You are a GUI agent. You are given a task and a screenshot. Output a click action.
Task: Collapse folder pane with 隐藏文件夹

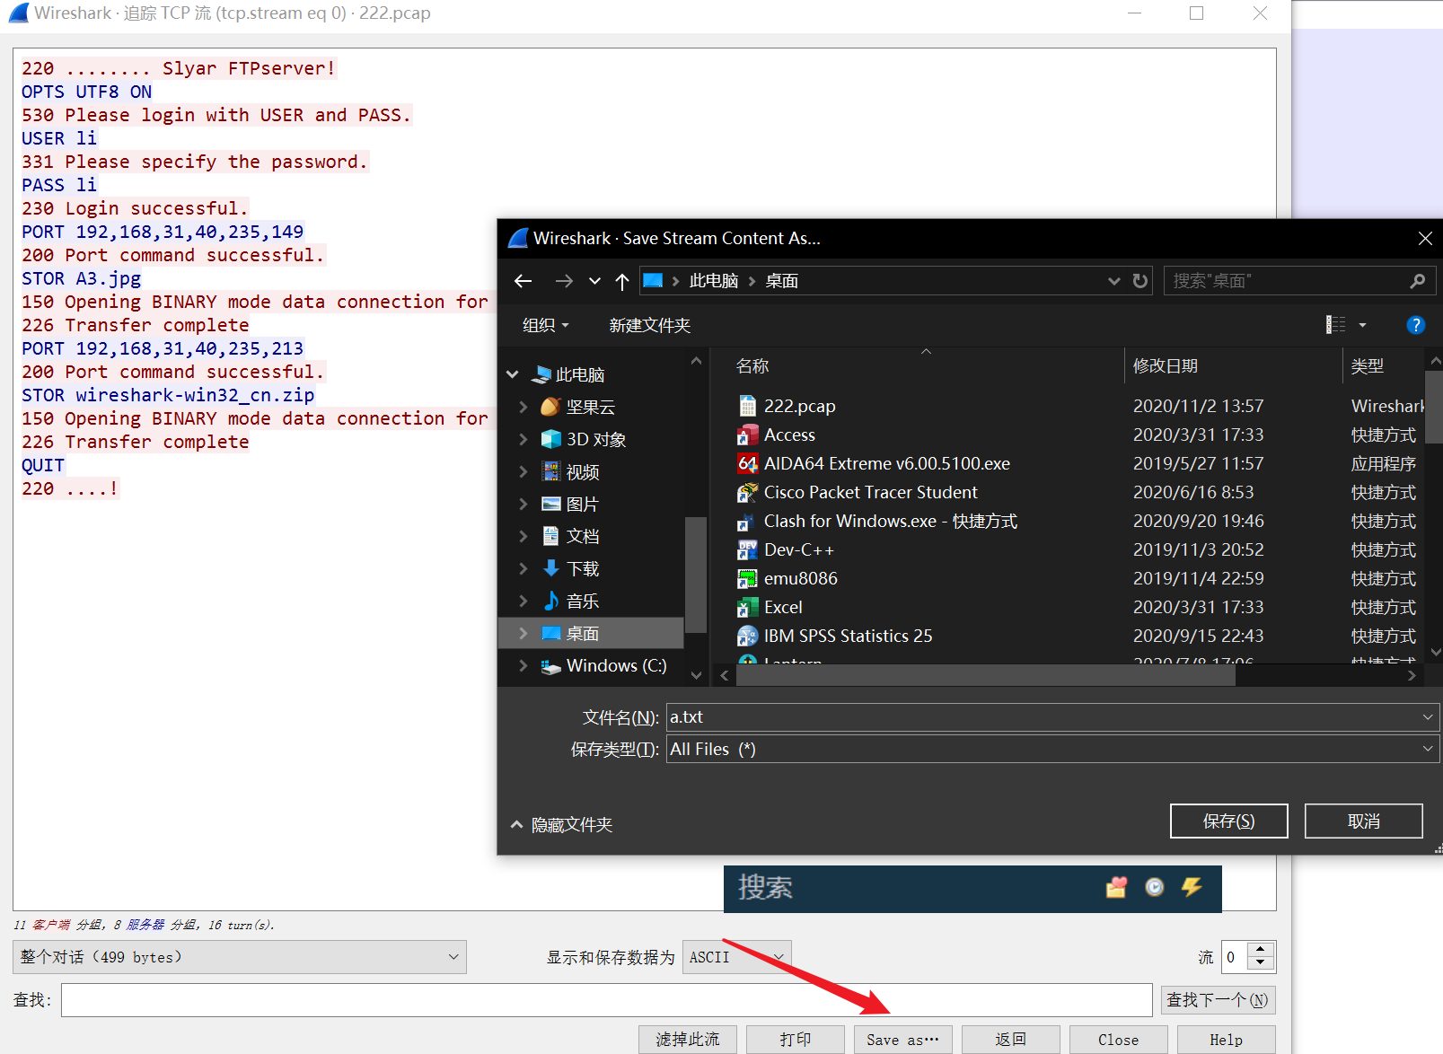(562, 825)
